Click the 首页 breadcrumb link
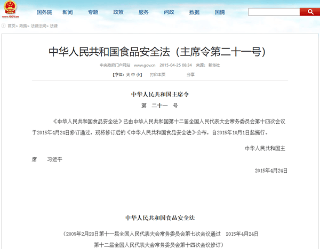 [11, 25]
